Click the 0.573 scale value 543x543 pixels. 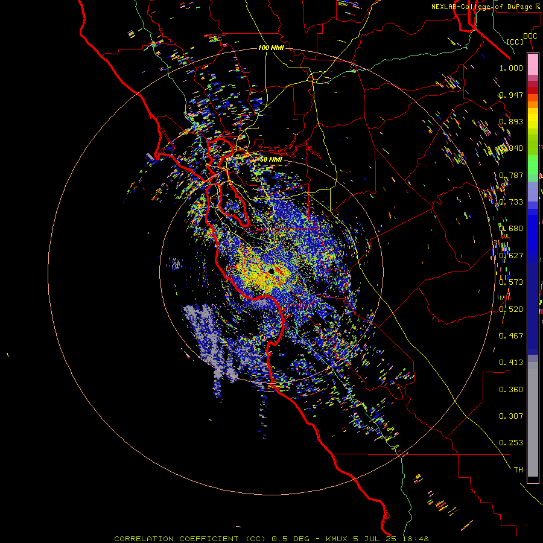coord(511,282)
